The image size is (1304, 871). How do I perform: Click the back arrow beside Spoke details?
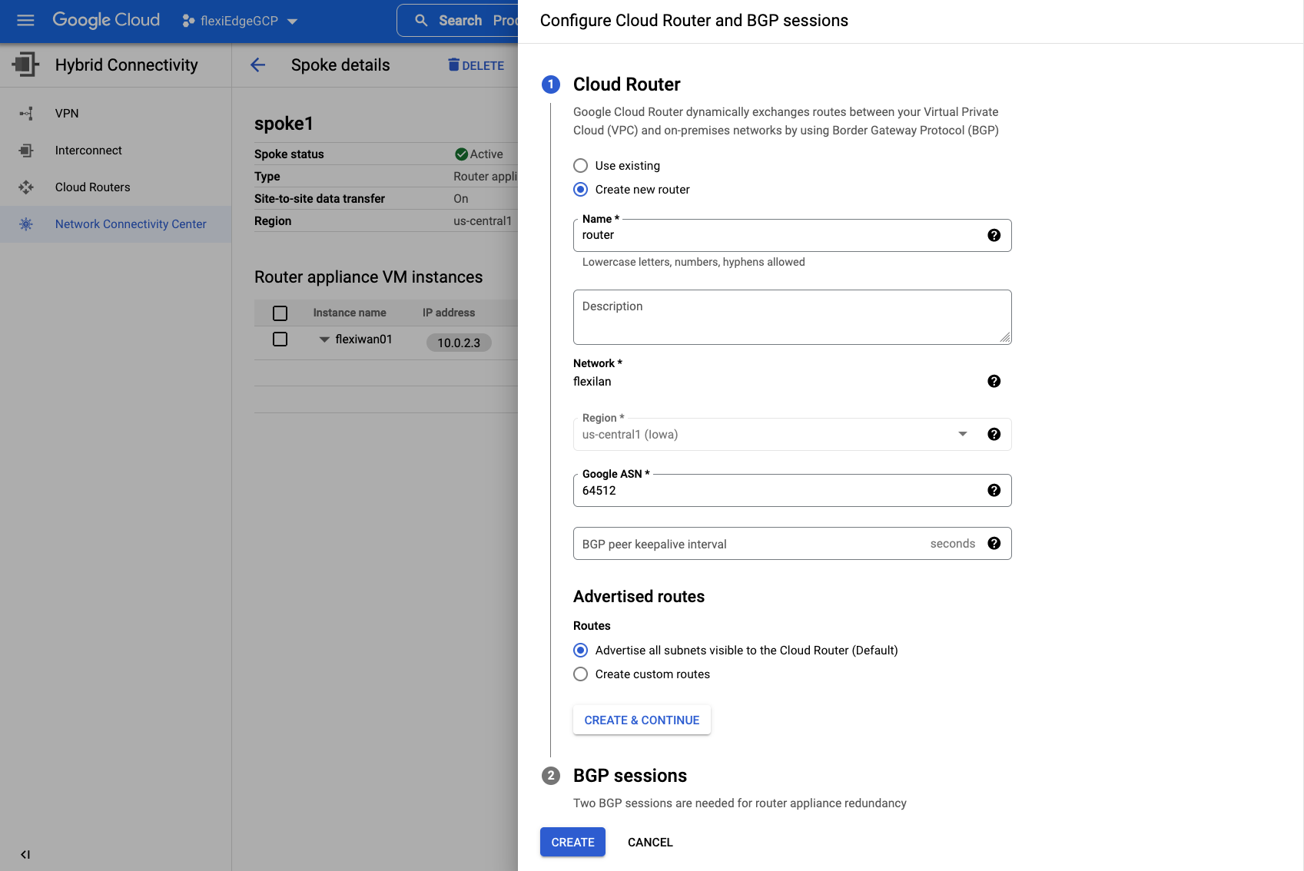click(258, 65)
